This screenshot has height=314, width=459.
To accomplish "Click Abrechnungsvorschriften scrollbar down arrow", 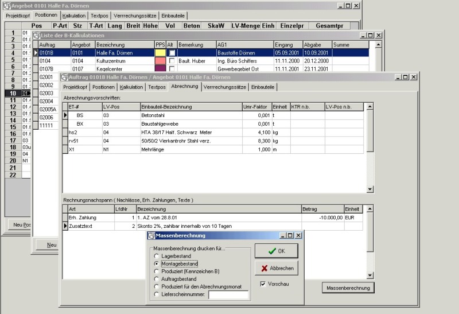I will tap(370, 189).
